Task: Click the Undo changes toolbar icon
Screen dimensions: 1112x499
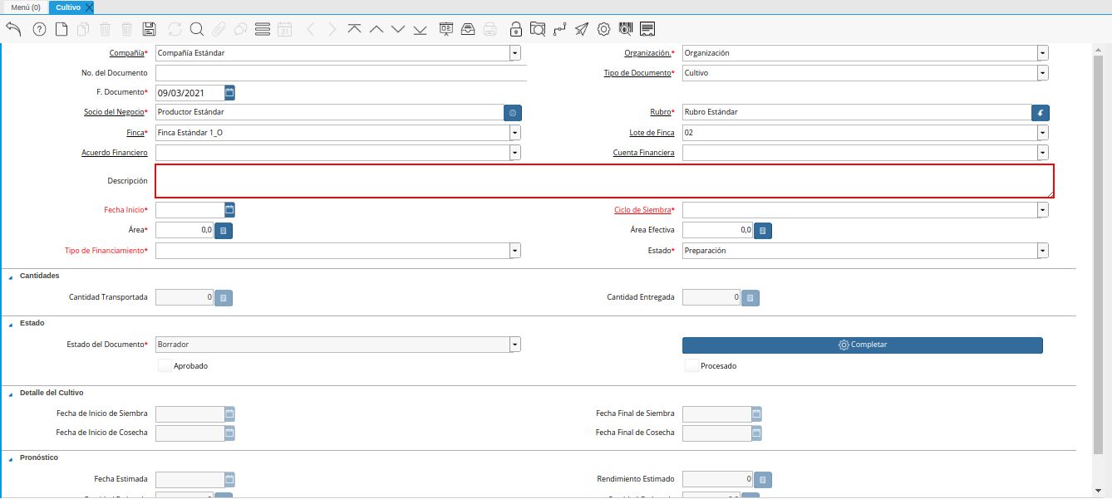Action: (13, 29)
